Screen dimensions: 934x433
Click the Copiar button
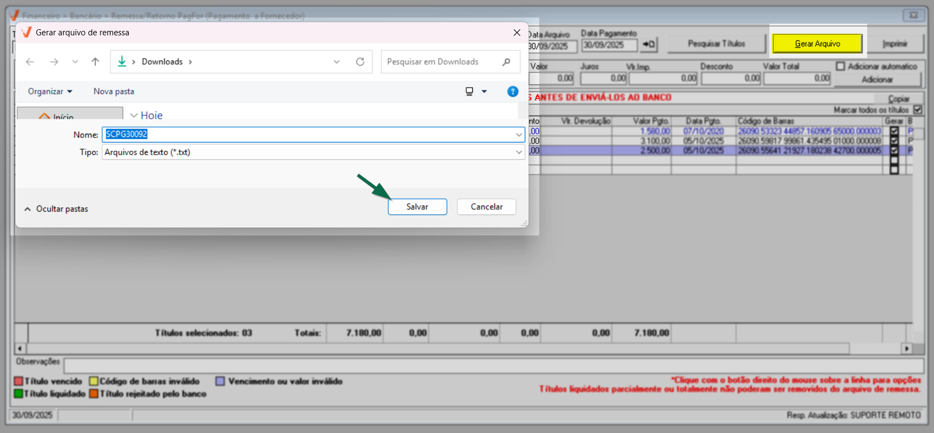point(899,99)
